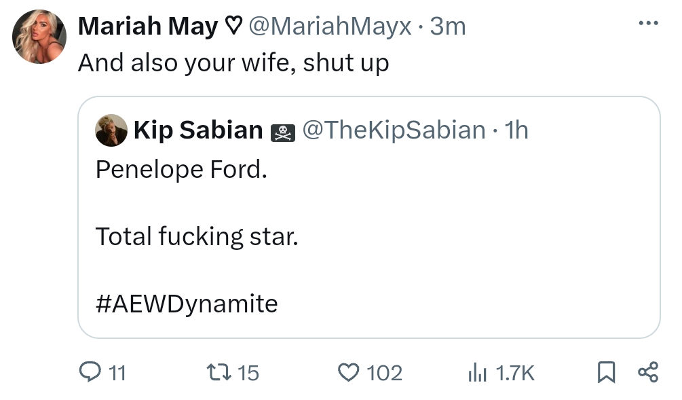The height and width of the screenshot is (400, 682).
Task: Click the Mariah May display name
Action: tap(148, 26)
